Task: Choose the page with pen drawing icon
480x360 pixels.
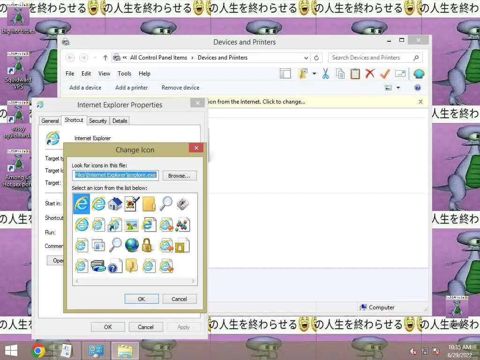Action: tap(132, 204)
